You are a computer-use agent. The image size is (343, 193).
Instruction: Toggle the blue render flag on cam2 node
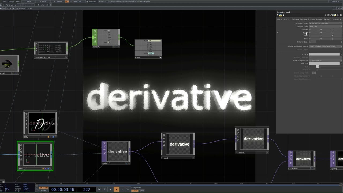coord(53,137)
